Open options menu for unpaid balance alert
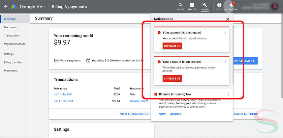 (225, 33)
